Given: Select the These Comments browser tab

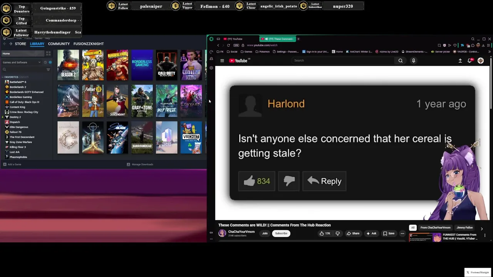Looking at the screenshot, I should tap(278, 39).
